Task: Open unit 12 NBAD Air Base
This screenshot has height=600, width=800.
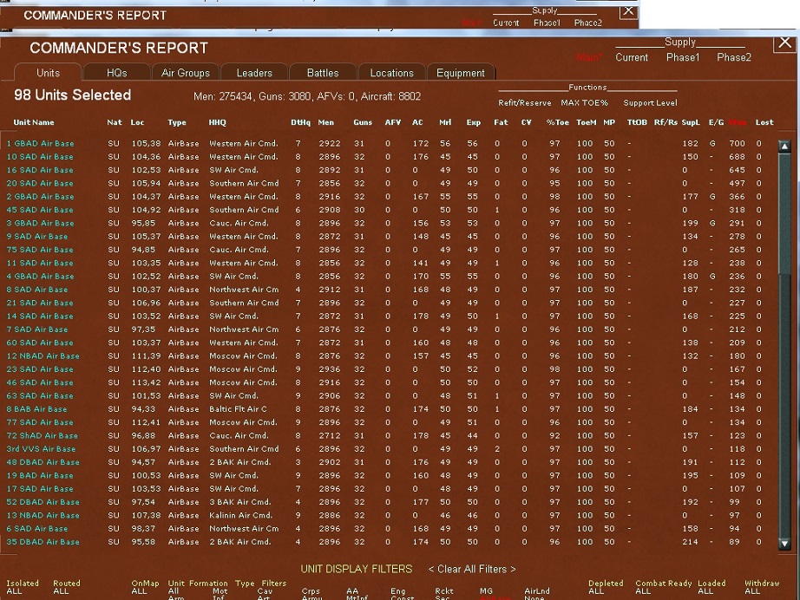Action: click(x=43, y=355)
